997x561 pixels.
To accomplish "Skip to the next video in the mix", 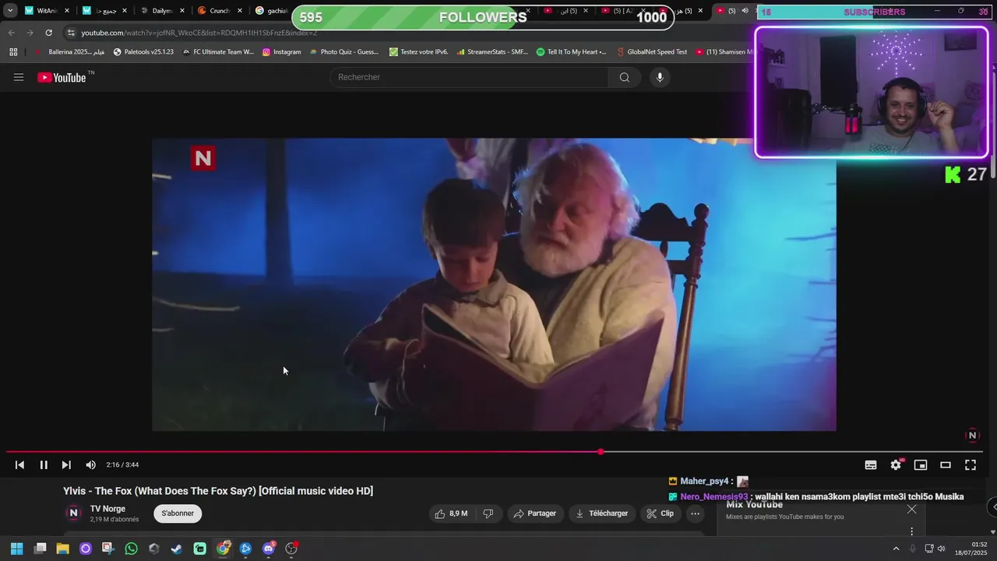I will (66, 465).
